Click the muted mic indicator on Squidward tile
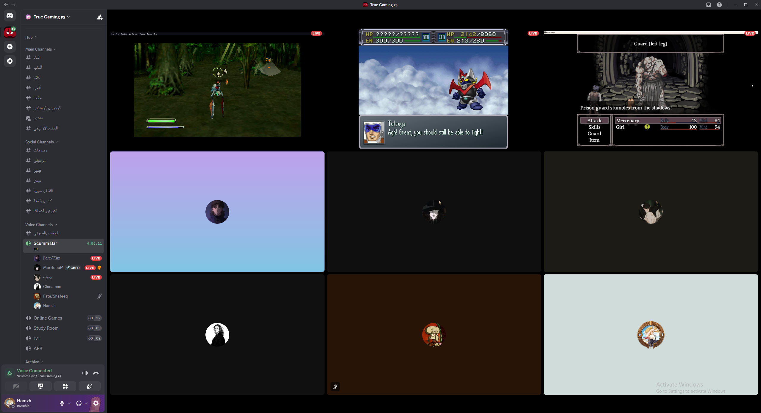 coord(335,387)
